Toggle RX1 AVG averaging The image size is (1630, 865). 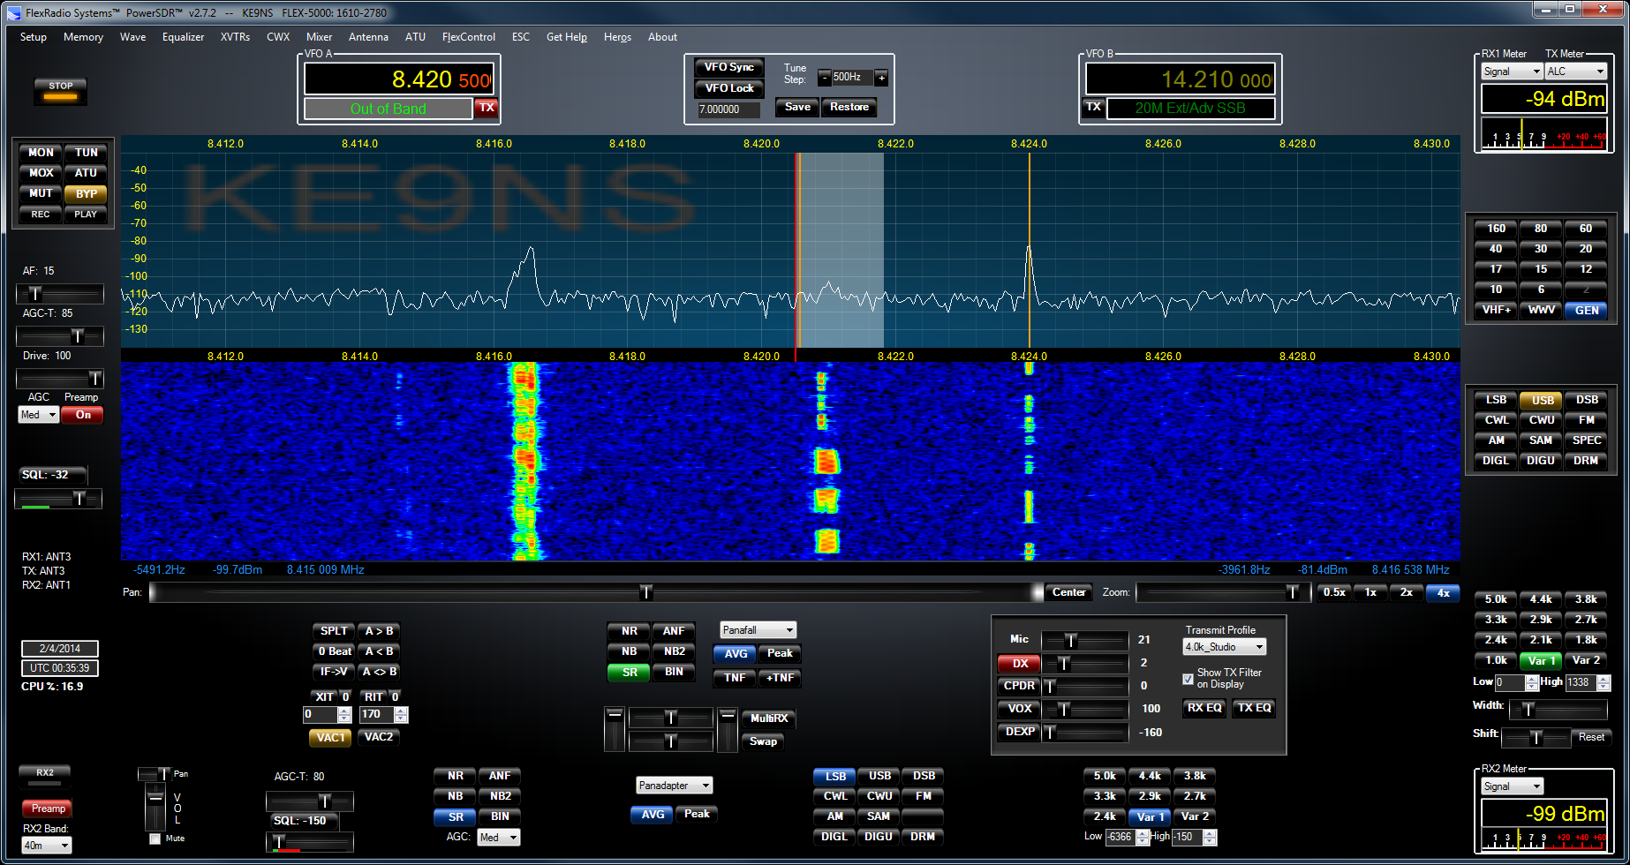click(736, 654)
